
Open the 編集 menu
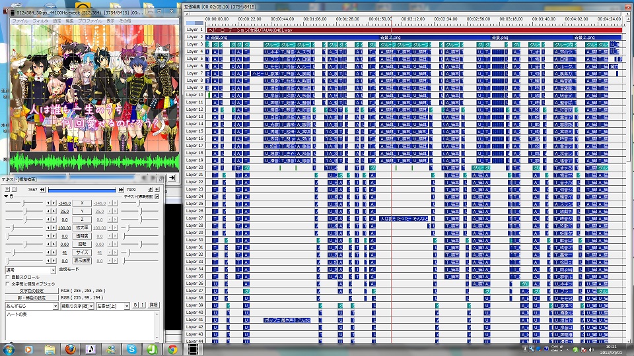coord(69,21)
